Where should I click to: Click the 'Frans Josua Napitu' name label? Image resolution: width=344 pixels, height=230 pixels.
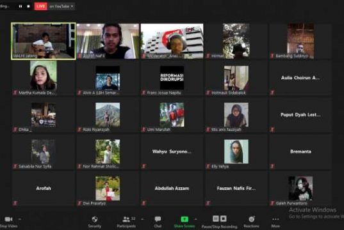click(x=164, y=93)
